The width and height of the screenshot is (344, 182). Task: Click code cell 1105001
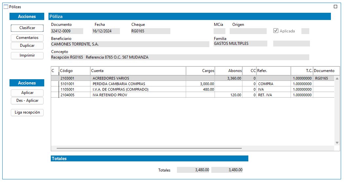pos(75,89)
